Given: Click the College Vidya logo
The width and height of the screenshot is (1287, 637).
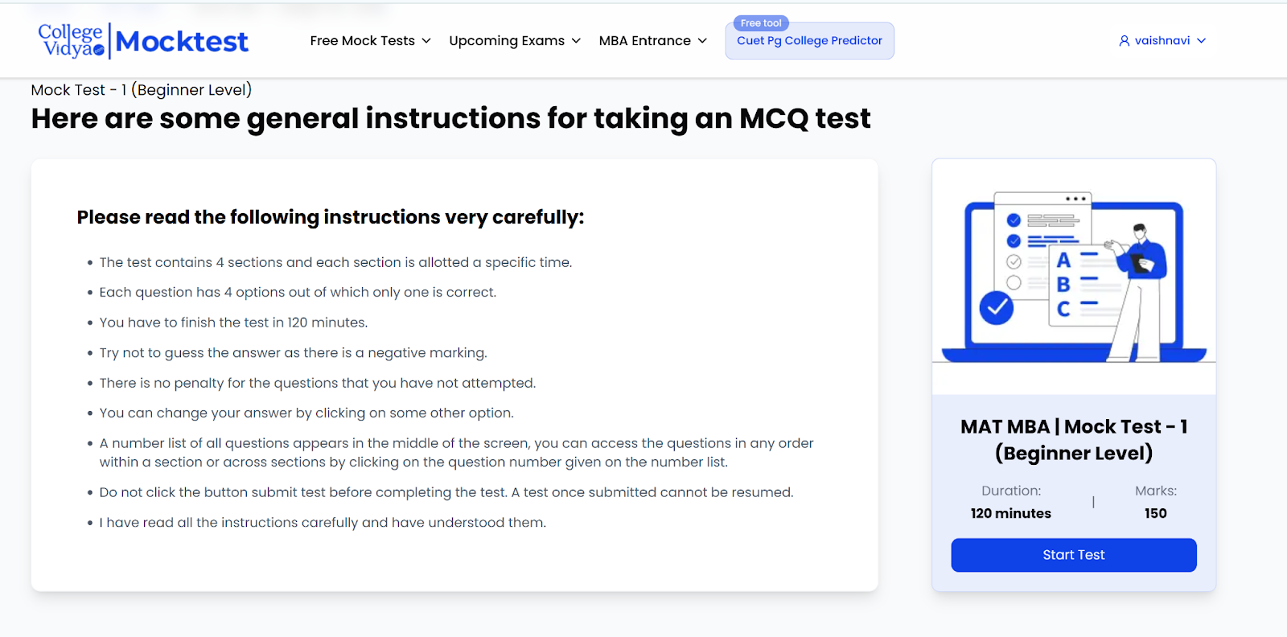Looking at the screenshot, I should (71, 40).
